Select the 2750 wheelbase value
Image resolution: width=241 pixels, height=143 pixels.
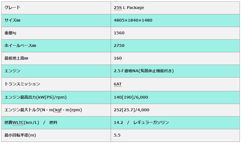point(119,46)
